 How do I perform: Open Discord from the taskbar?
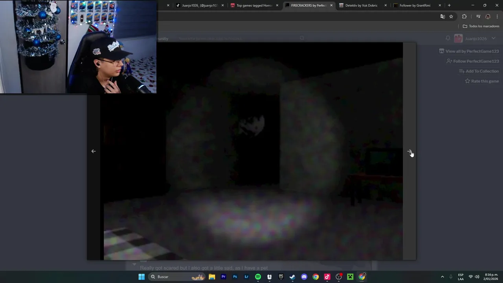(304, 277)
